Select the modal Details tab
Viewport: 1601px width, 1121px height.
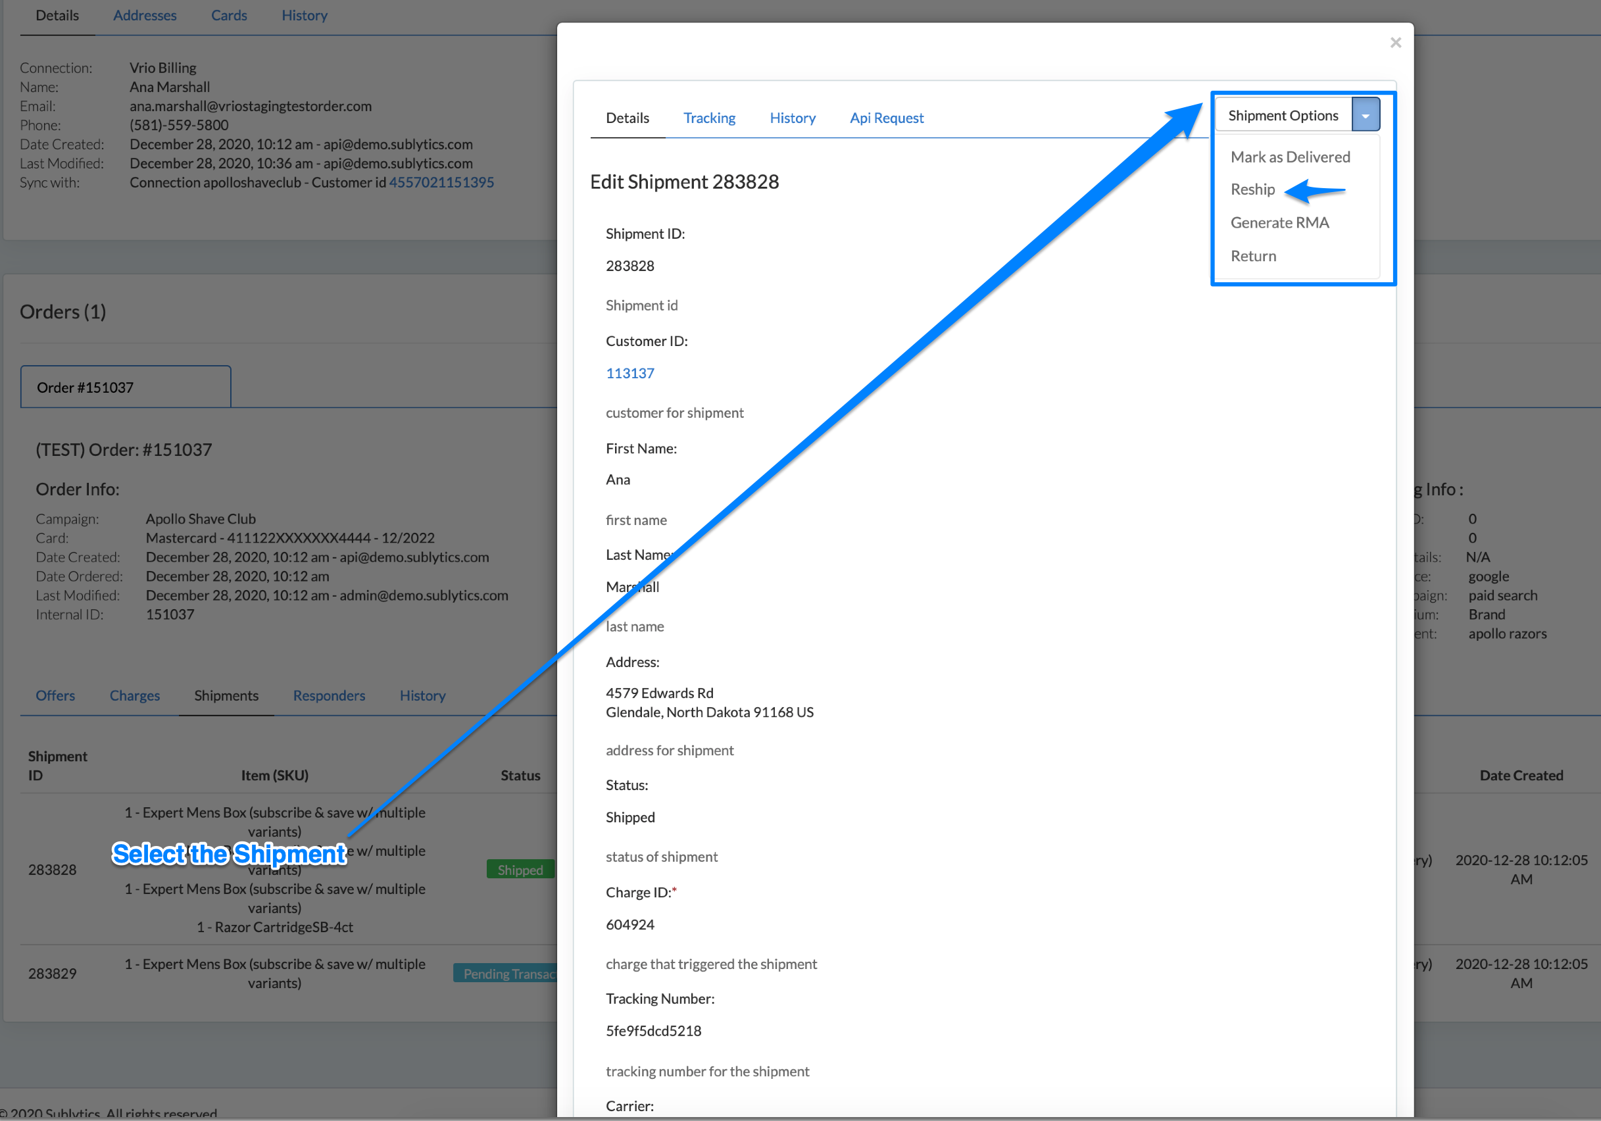click(x=627, y=118)
